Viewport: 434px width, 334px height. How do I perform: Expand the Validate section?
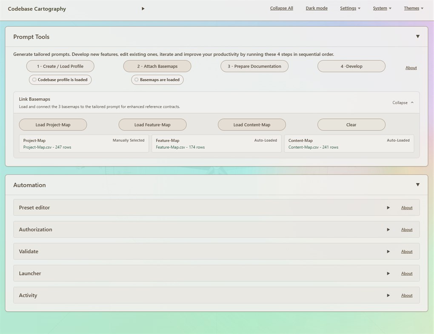pyautogui.click(x=388, y=252)
